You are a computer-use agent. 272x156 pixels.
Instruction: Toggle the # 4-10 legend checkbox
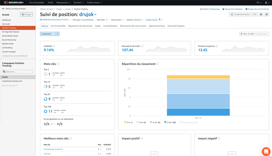[138, 122]
